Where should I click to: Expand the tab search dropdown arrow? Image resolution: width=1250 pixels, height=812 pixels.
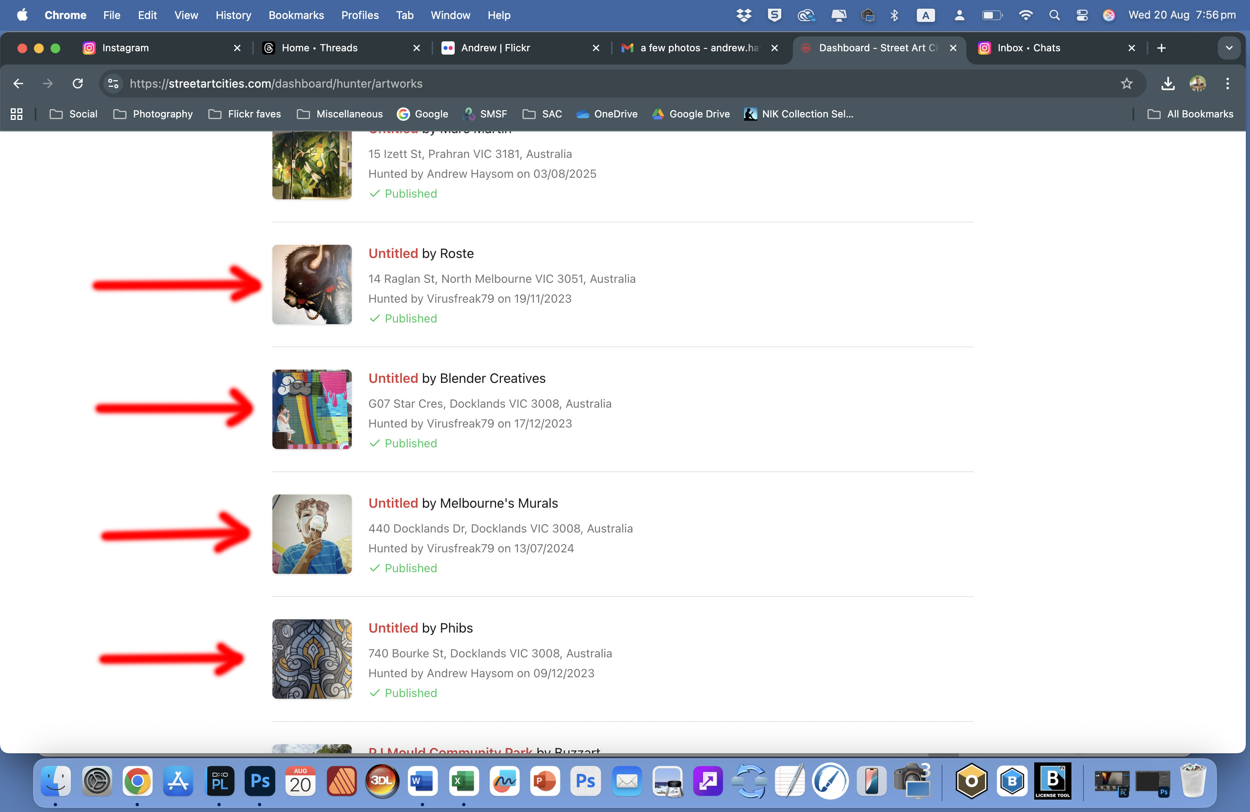(1229, 48)
